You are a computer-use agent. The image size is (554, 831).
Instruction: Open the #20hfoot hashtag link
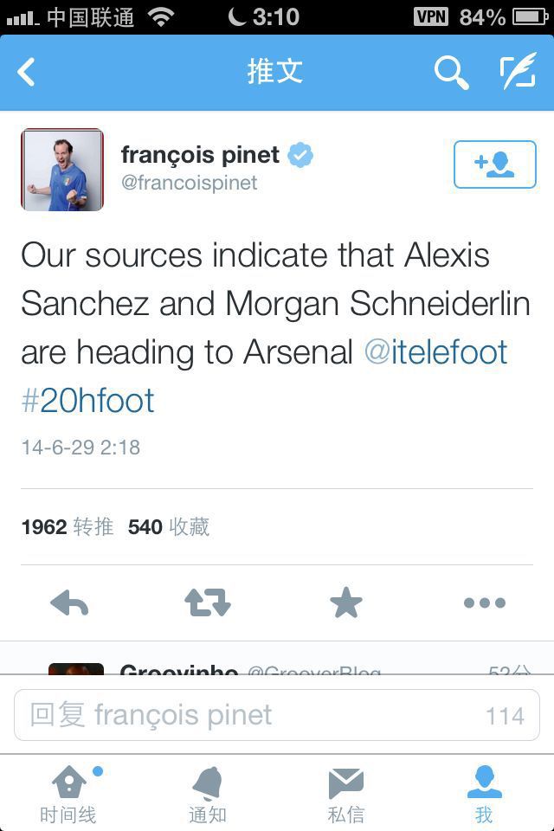point(87,401)
